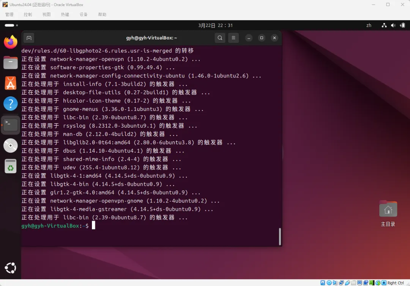
Task: Click the hicolor-icon-theme line
Action: tap(106, 101)
